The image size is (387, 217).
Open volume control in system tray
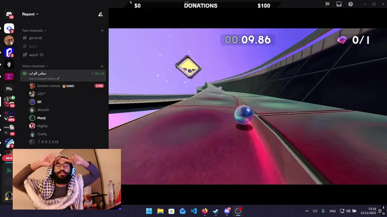(348, 211)
